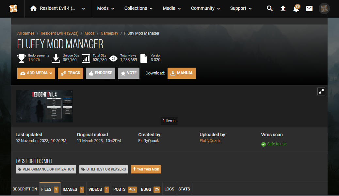
Task: Open notifications bell with 28 badge
Action: (296, 9)
